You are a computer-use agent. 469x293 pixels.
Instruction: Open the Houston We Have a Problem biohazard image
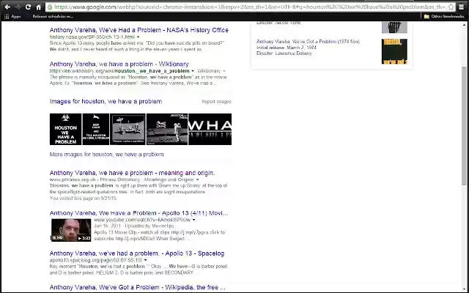(x=65, y=129)
